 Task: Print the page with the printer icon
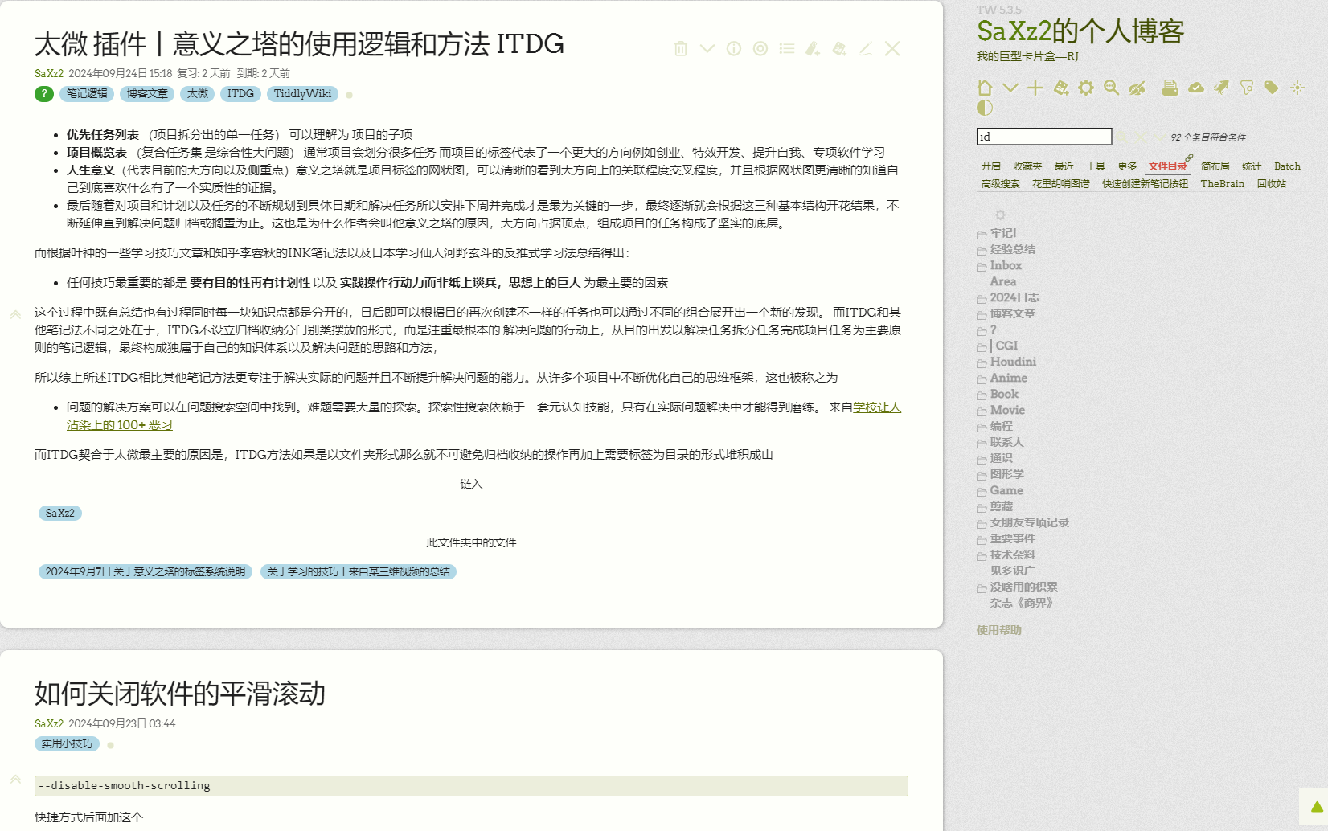click(1170, 88)
